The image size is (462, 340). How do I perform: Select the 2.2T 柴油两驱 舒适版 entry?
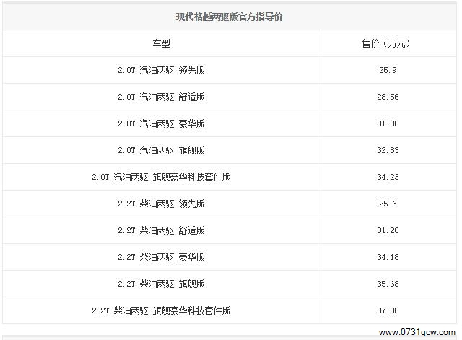tap(161, 230)
